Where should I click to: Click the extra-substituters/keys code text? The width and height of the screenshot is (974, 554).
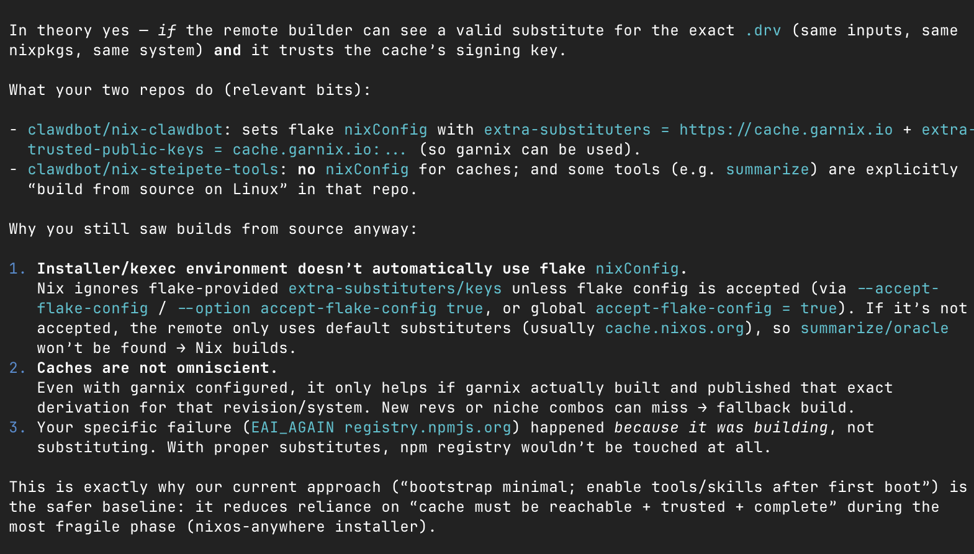coord(395,288)
